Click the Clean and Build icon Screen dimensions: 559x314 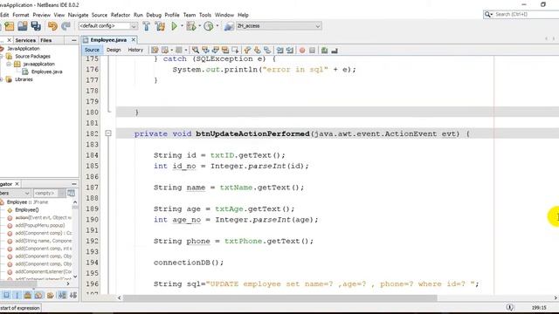[x=160, y=26]
